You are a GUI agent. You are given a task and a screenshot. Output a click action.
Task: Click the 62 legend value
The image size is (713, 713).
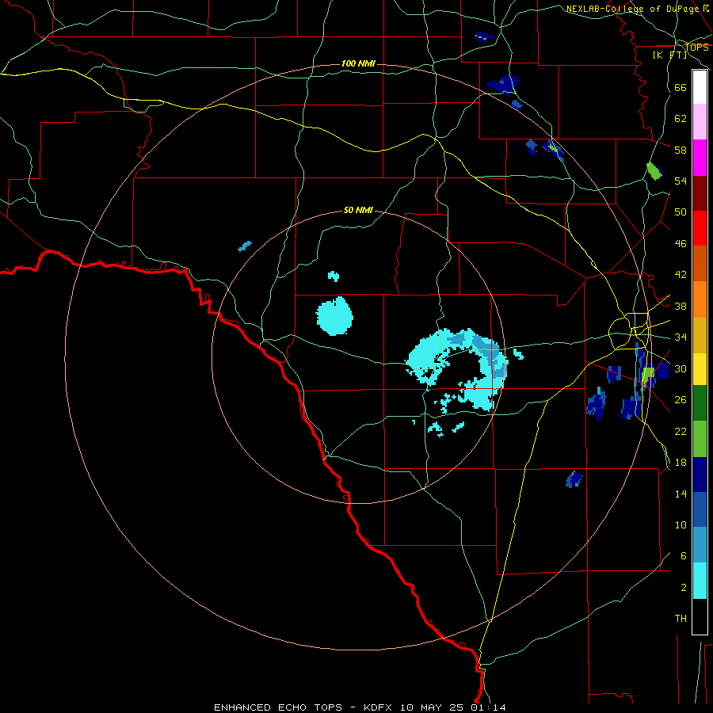681,119
